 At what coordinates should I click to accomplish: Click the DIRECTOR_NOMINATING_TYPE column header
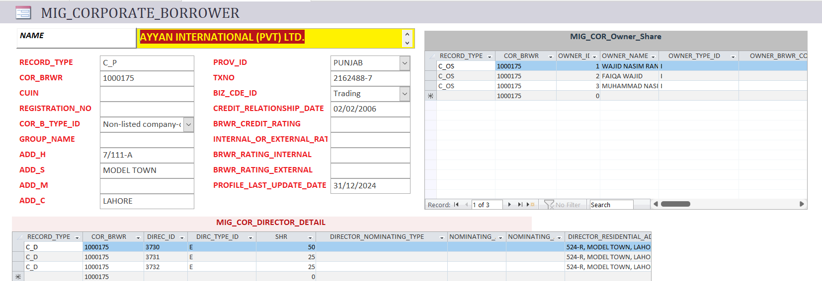[377, 237]
